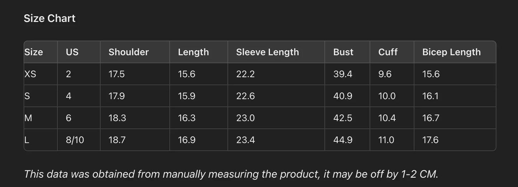The width and height of the screenshot is (518, 187).
Task: Select the Bicep Length column header
Action: 451,52
